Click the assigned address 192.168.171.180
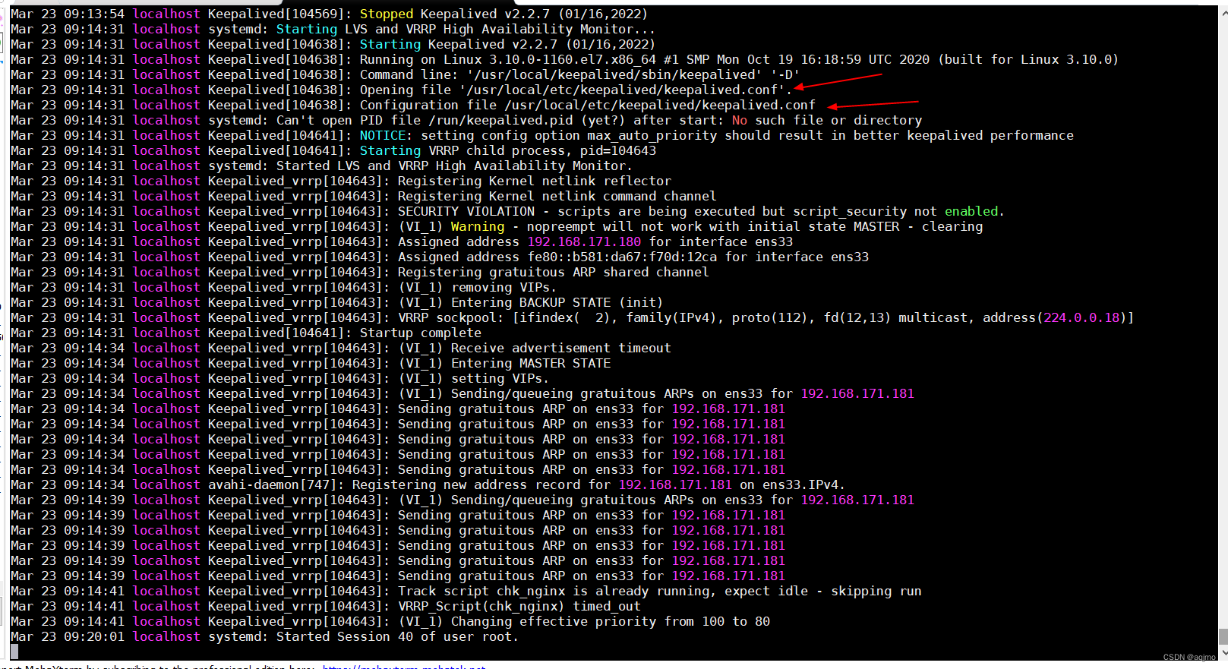Screen dimensions: 1228x669 pos(584,241)
